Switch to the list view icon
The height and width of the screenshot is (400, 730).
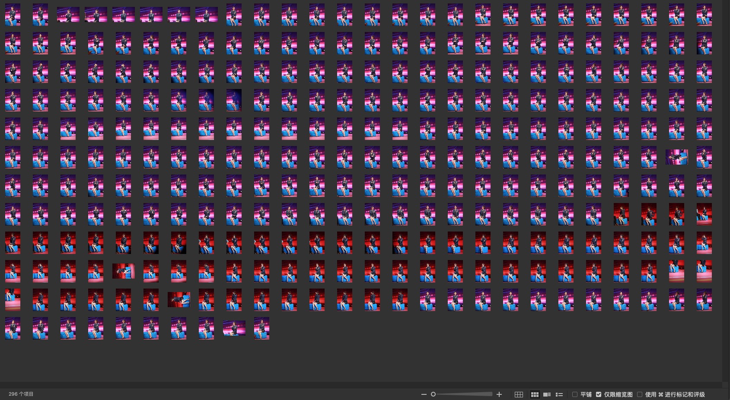tap(559, 394)
